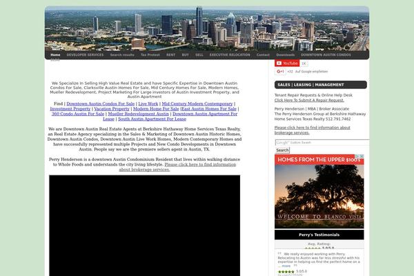414x276 pixels.
Task: Open the Developer Services menu item
Action: [85, 55]
